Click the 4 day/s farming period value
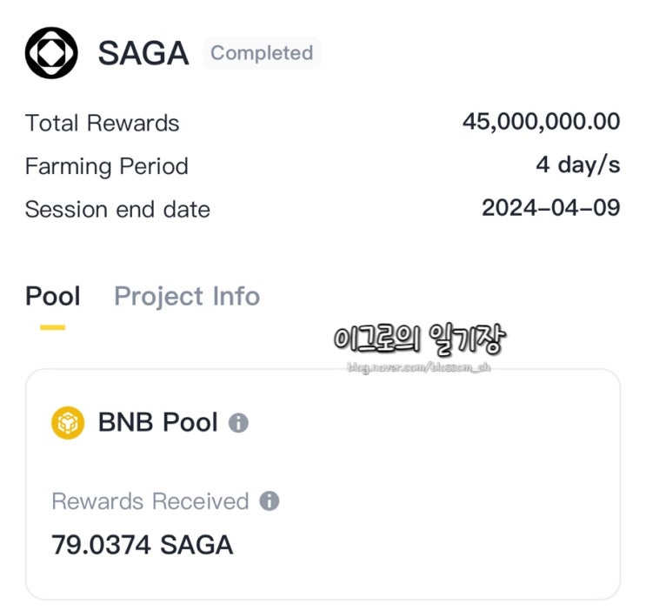The width and height of the screenshot is (646, 611). tap(577, 164)
